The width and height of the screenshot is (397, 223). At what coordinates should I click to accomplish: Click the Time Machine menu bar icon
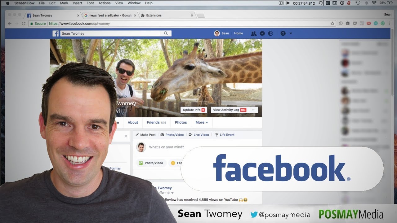tap(358, 3)
